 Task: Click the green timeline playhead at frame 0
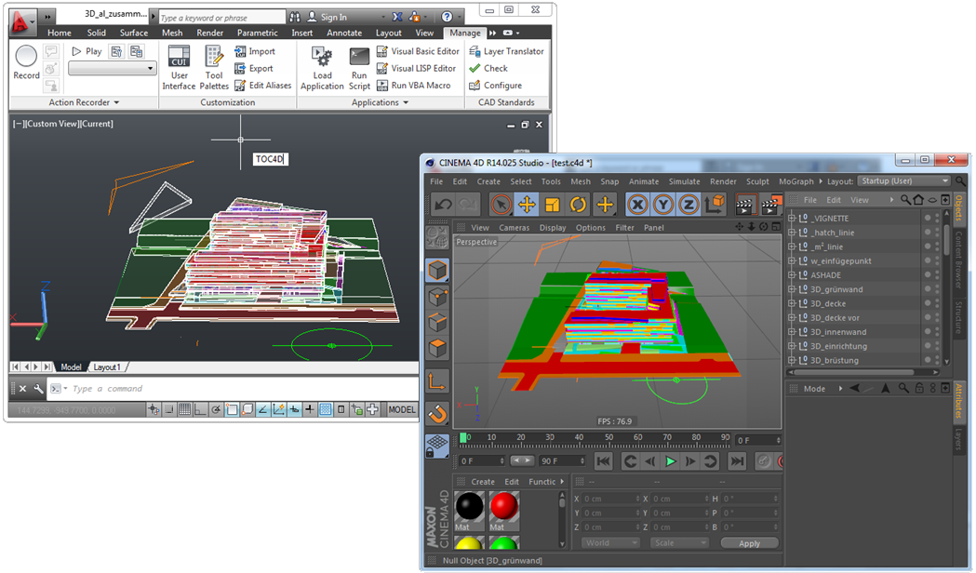coord(462,438)
